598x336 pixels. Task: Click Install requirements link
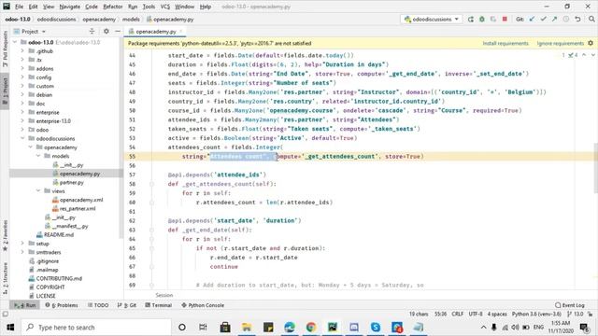click(505, 44)
